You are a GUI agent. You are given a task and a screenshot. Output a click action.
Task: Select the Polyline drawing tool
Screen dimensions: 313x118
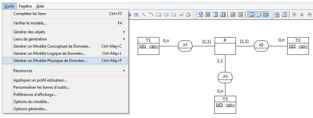pos(181,15)
